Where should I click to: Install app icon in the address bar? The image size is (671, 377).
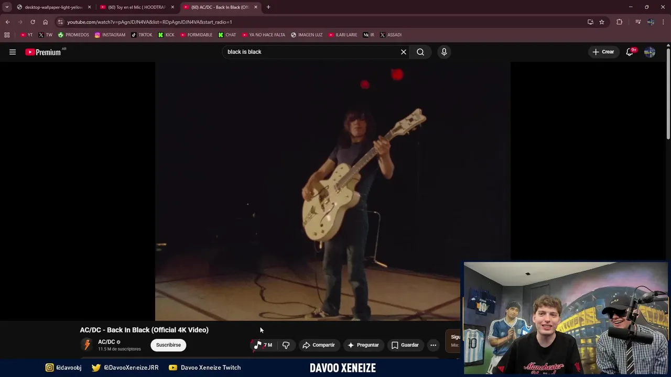click(590, 22)
